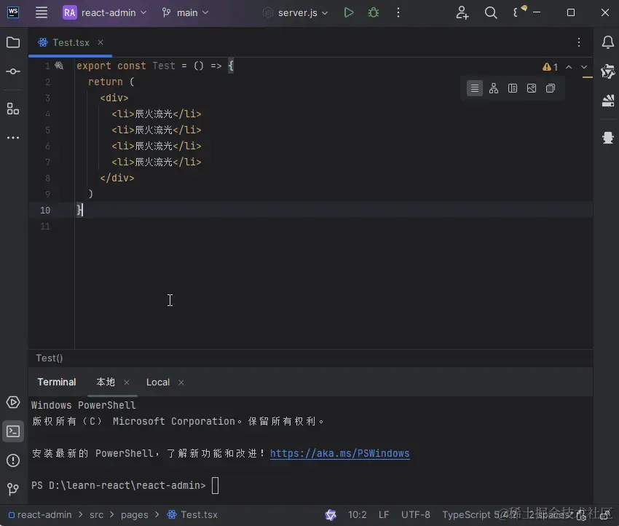Close the Test.tsx editor tab
Image resolution: width=619 pixels, height=526 pixels.
[x=100, y=42]
